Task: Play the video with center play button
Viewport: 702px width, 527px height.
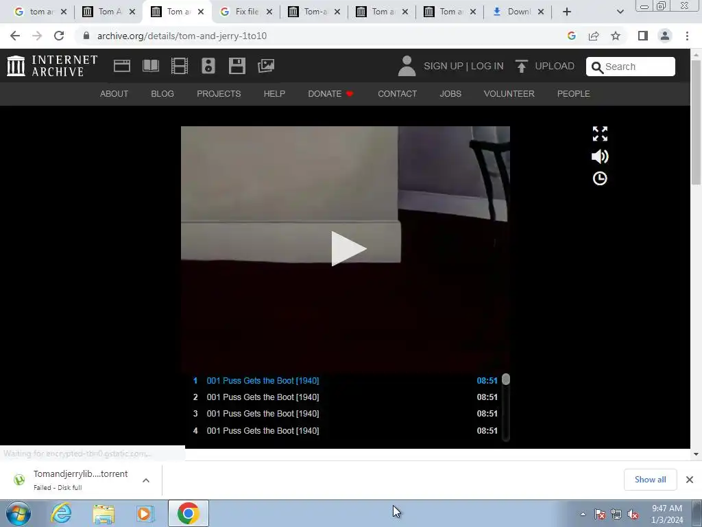Action: coord(348,248)
